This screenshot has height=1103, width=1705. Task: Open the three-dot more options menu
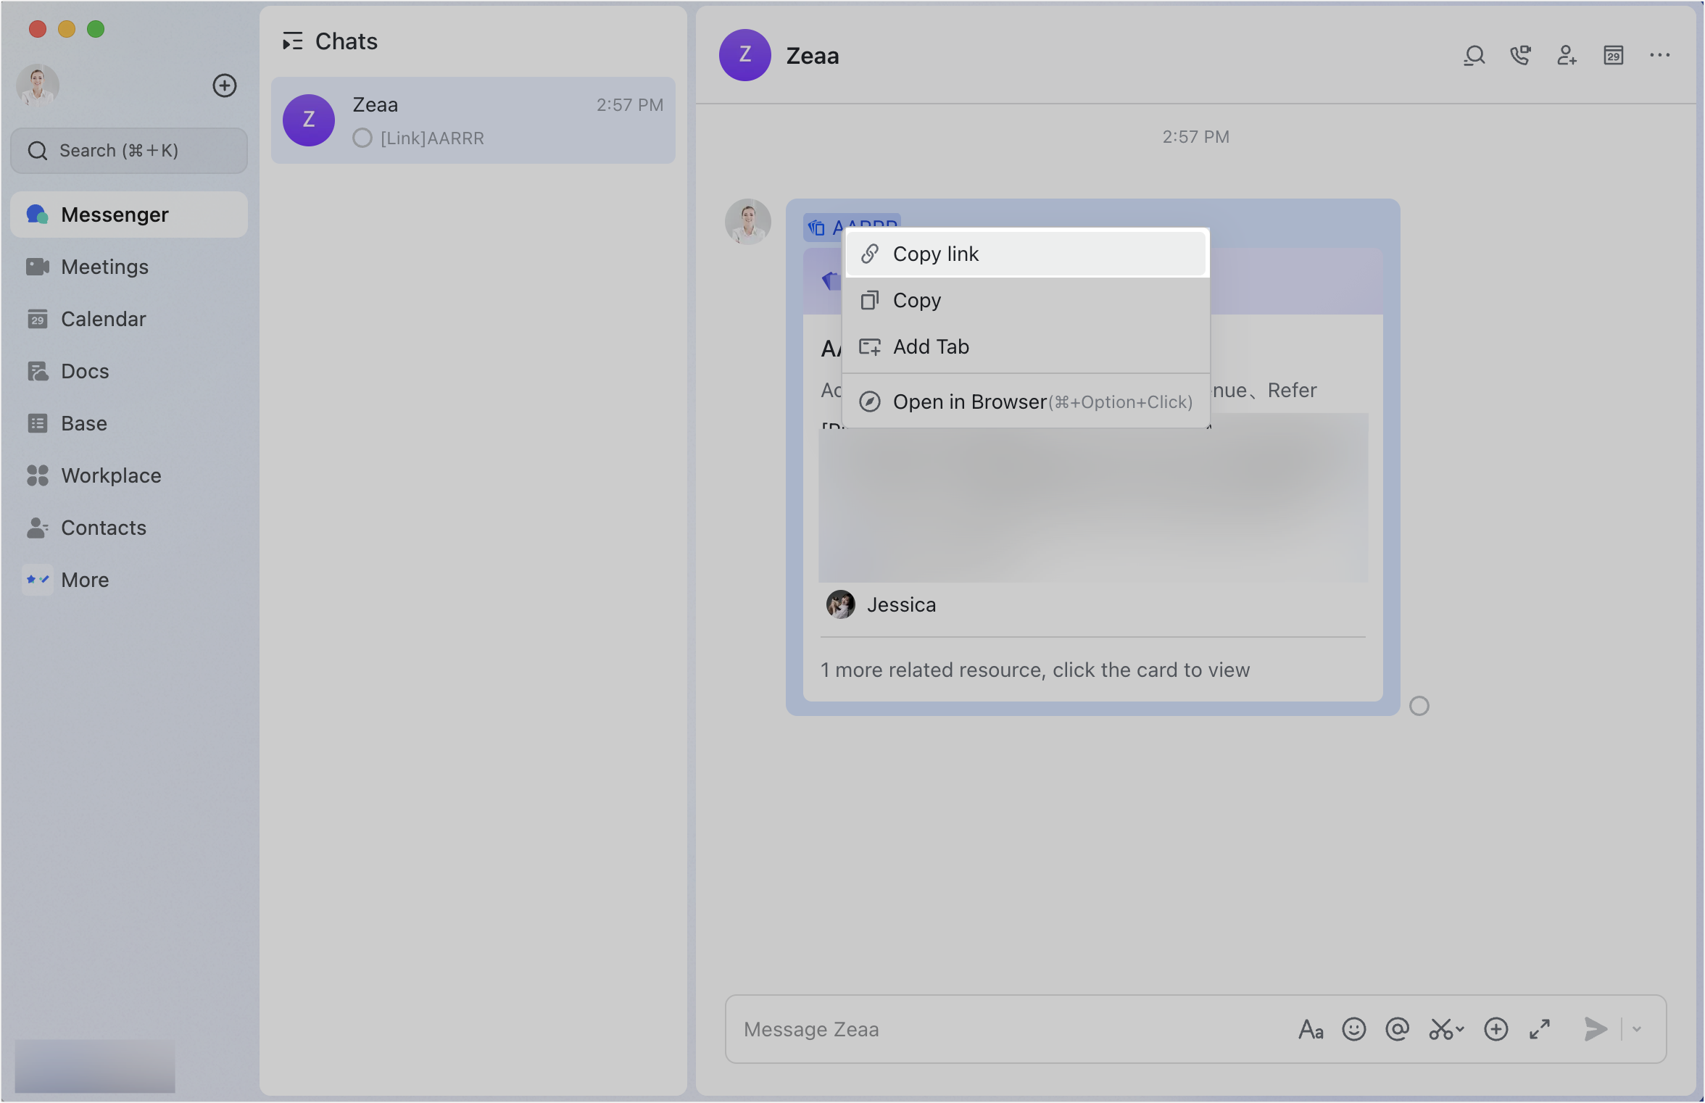(x=1659, y=56)
